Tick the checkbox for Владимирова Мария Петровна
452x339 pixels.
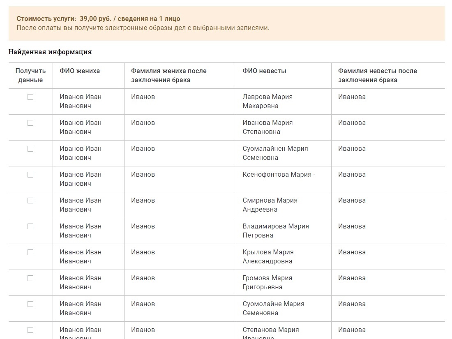(x=30, y=226)
